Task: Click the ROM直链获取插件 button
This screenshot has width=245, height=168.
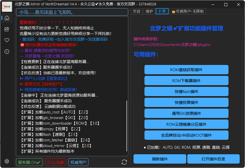Action: coord(186,69)
